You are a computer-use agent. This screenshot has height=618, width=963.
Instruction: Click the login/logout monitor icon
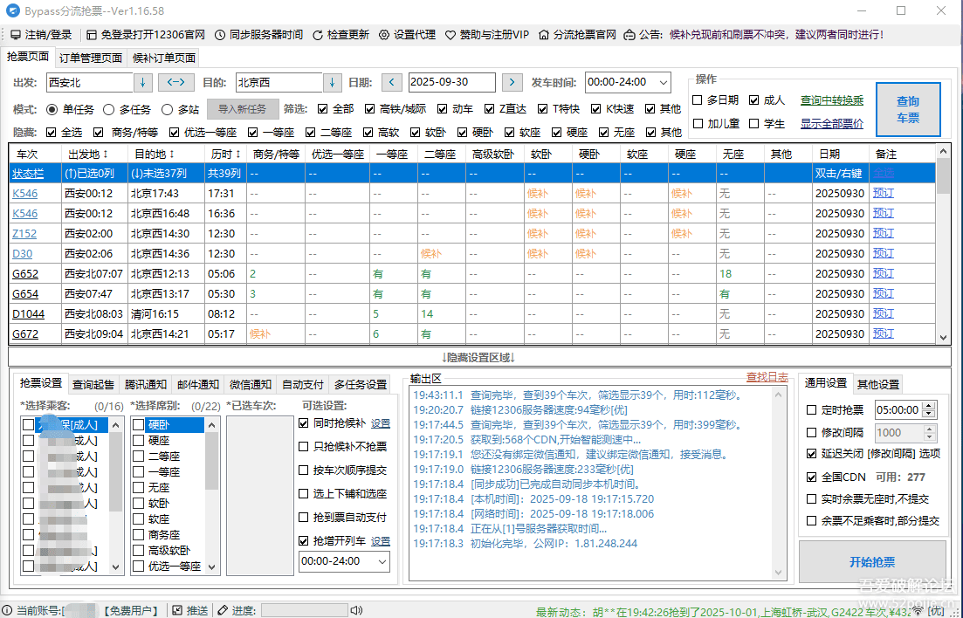[x=16, y=35]
